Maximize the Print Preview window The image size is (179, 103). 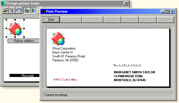point(167,11)
